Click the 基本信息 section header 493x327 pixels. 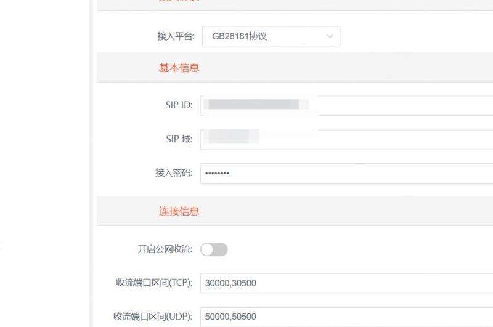tap(179, 68)
